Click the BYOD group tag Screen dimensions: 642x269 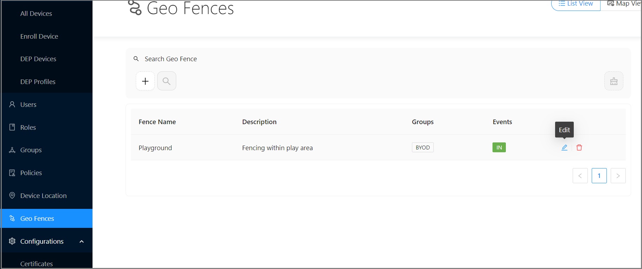click(422, 147)
